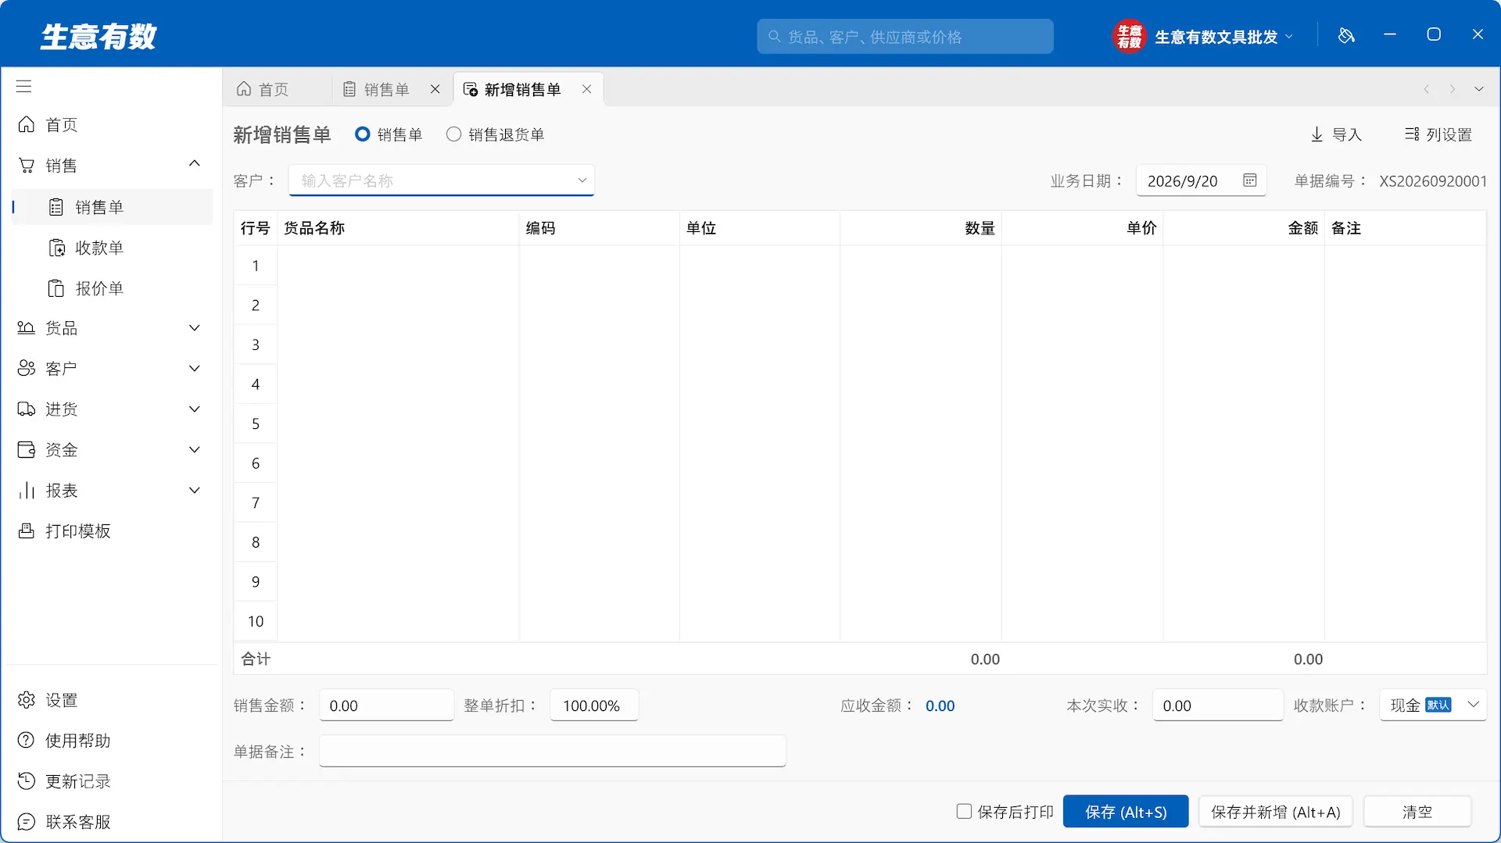Switch to the 销售单 tab

387,90
